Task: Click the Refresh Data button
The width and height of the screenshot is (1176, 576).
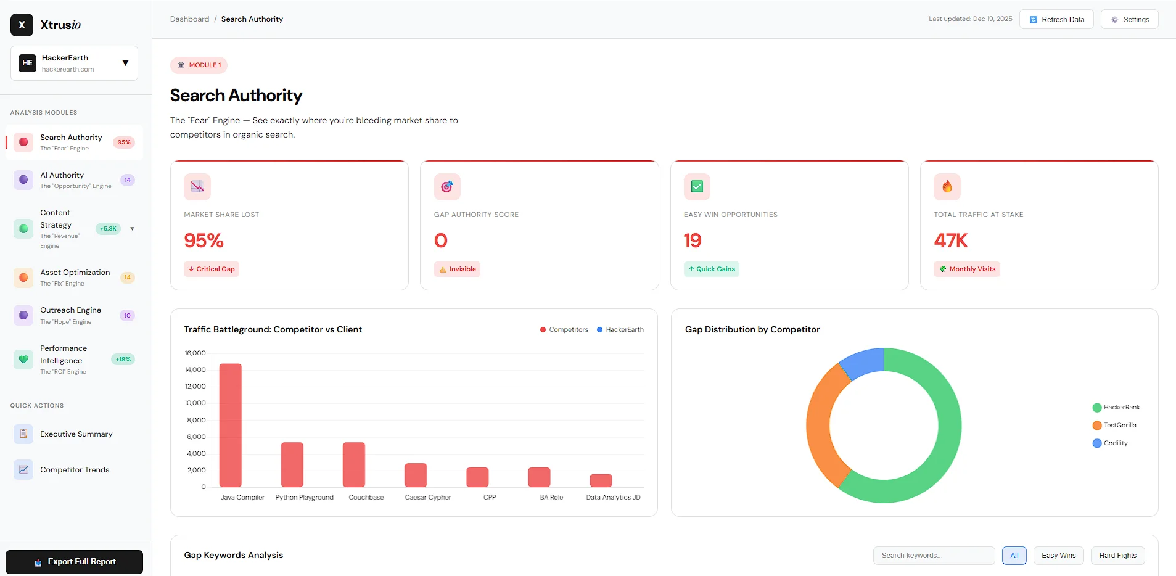Action: (1056, 19)
